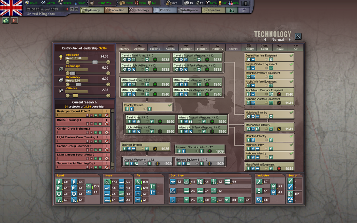Click the Secret rocket icon at top
Viewport: 357px width, 223px height.
pyautogui.click(x=290, y=181)
